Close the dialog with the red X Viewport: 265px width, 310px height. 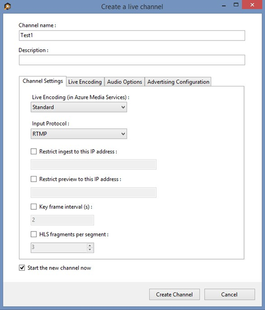252,5
